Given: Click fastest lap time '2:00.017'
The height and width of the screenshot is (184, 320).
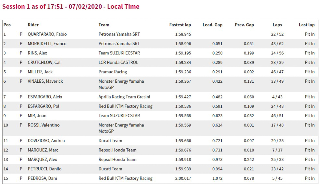Looking at the screenshot, I should click(183, 178).
